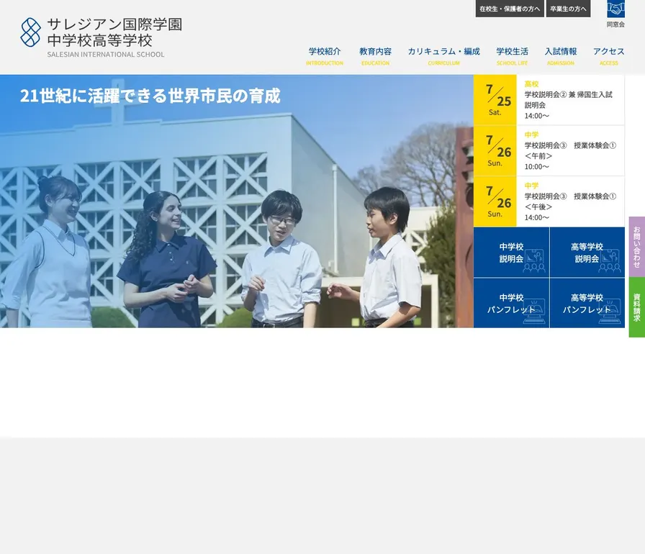Viewport: 645px width, 554px height.
Task: Click the purple お問い合わせ side tab
Action: pyautogui.click(x=637, y=247)
